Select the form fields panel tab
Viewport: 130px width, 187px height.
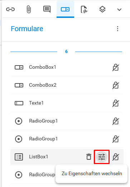point(65,9)
